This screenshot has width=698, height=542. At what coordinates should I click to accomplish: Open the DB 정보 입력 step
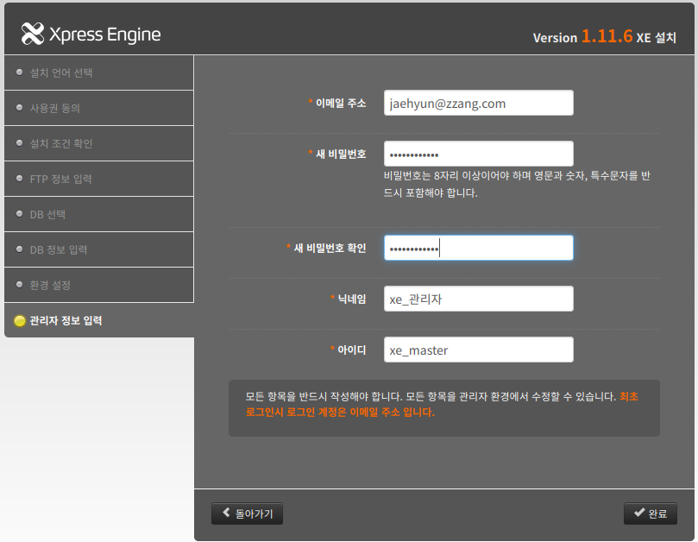(99, 249)
